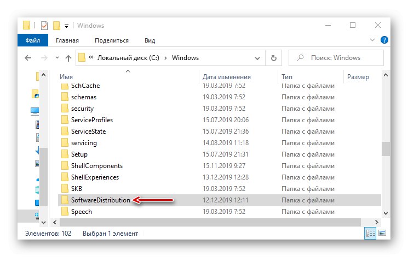This screenshot has height=257, width=408.
Task: Switch to the Вид ribbon tab
Action: (150, 40)
